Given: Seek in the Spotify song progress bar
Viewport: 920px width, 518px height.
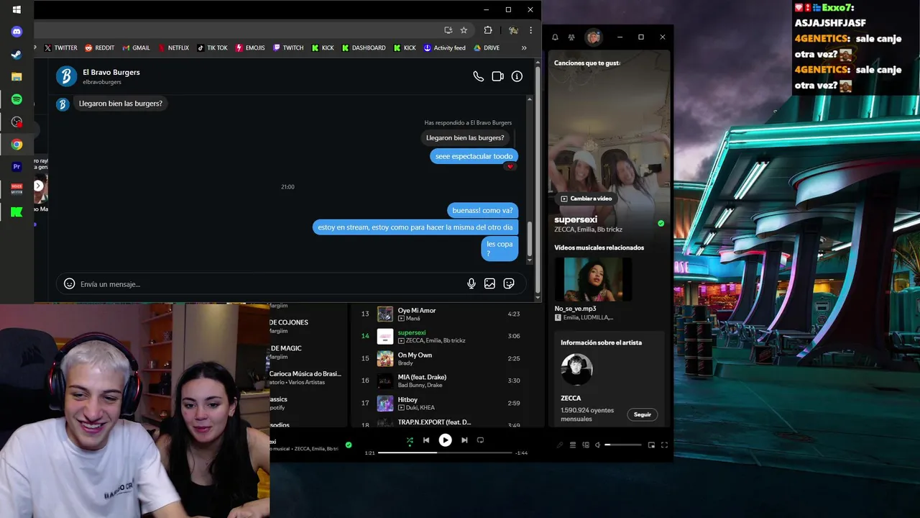Looking at the screenshot, I should [x=445, y=453].
